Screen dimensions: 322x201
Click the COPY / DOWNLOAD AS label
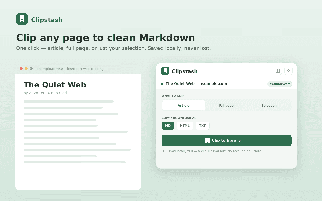pos(179,118)
